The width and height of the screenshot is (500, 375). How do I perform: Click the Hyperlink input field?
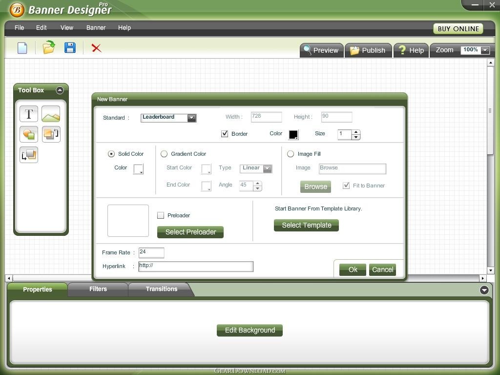click(x=196, y=267)
